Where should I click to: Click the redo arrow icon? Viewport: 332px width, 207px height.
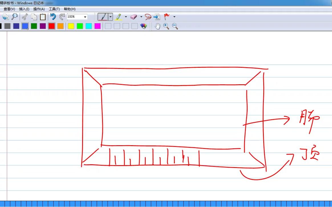coord(62,17)
